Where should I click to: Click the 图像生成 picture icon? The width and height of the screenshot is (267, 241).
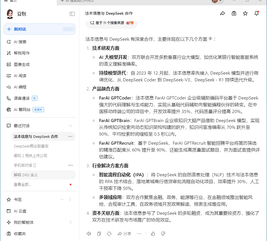(x=9, y=64)
